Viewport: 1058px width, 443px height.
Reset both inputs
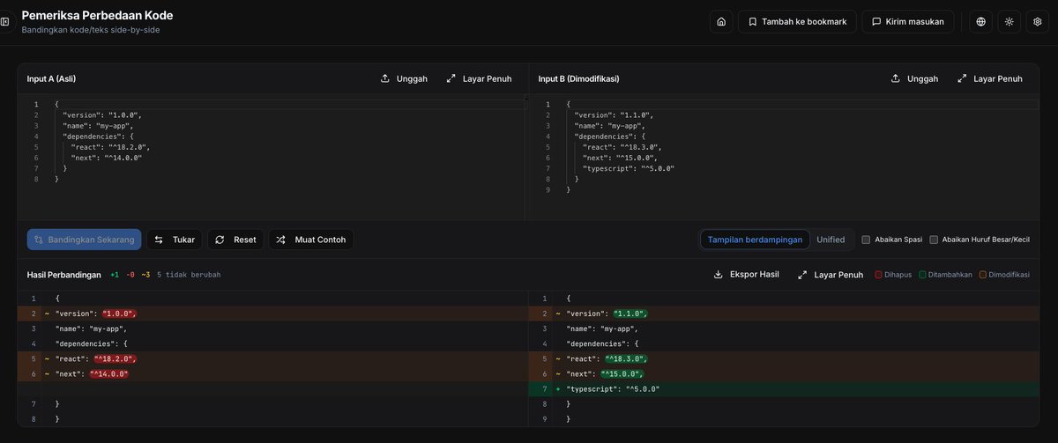coord(235,240)
